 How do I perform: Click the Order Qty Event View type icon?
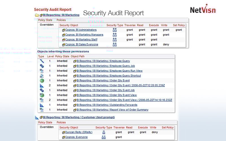point(42,95)
